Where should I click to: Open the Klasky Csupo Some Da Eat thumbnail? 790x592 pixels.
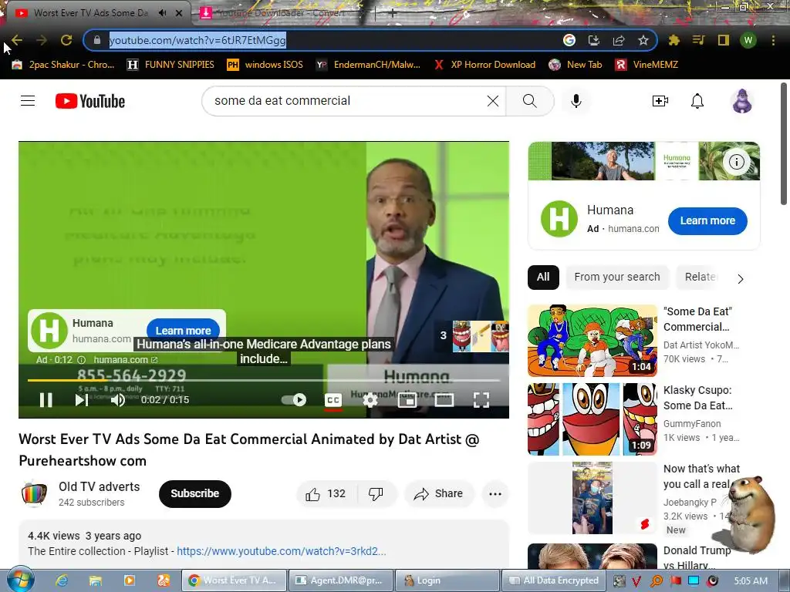pyautogui.click(x=592, y=419)
